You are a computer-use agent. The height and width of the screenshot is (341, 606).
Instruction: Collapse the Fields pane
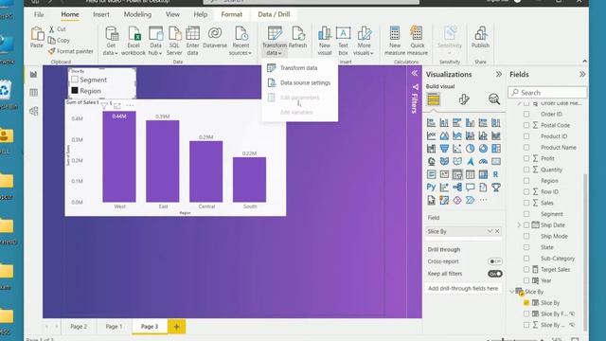[582, 74]
